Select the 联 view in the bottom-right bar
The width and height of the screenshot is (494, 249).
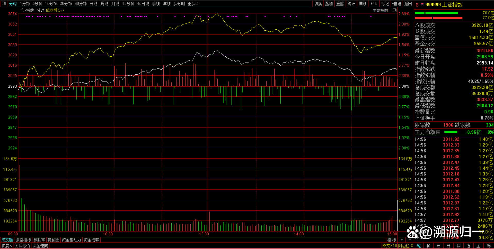point(458,246)
